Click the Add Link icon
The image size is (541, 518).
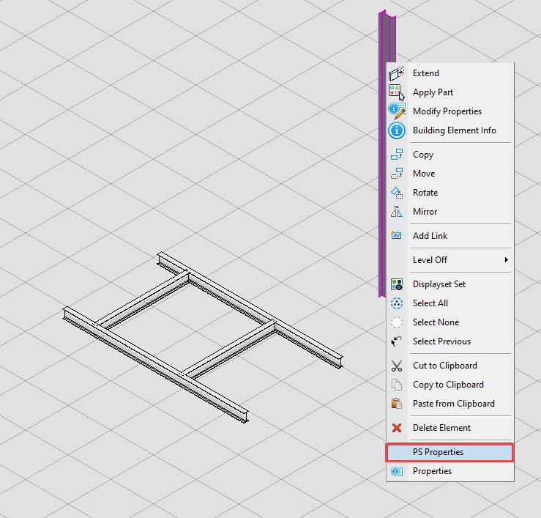[x=397, y=235]
